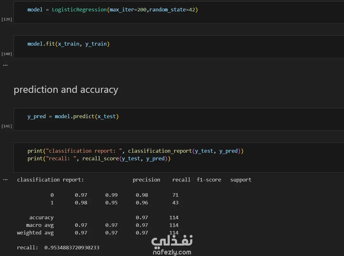Screen dimensions: 344x256
Task: Open the nafezly.com link text
Action: coord(172,253)
